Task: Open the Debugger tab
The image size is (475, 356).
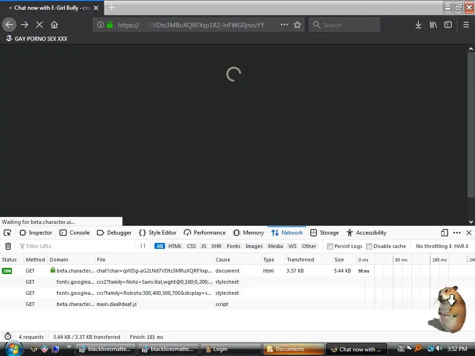Action: 114,233
